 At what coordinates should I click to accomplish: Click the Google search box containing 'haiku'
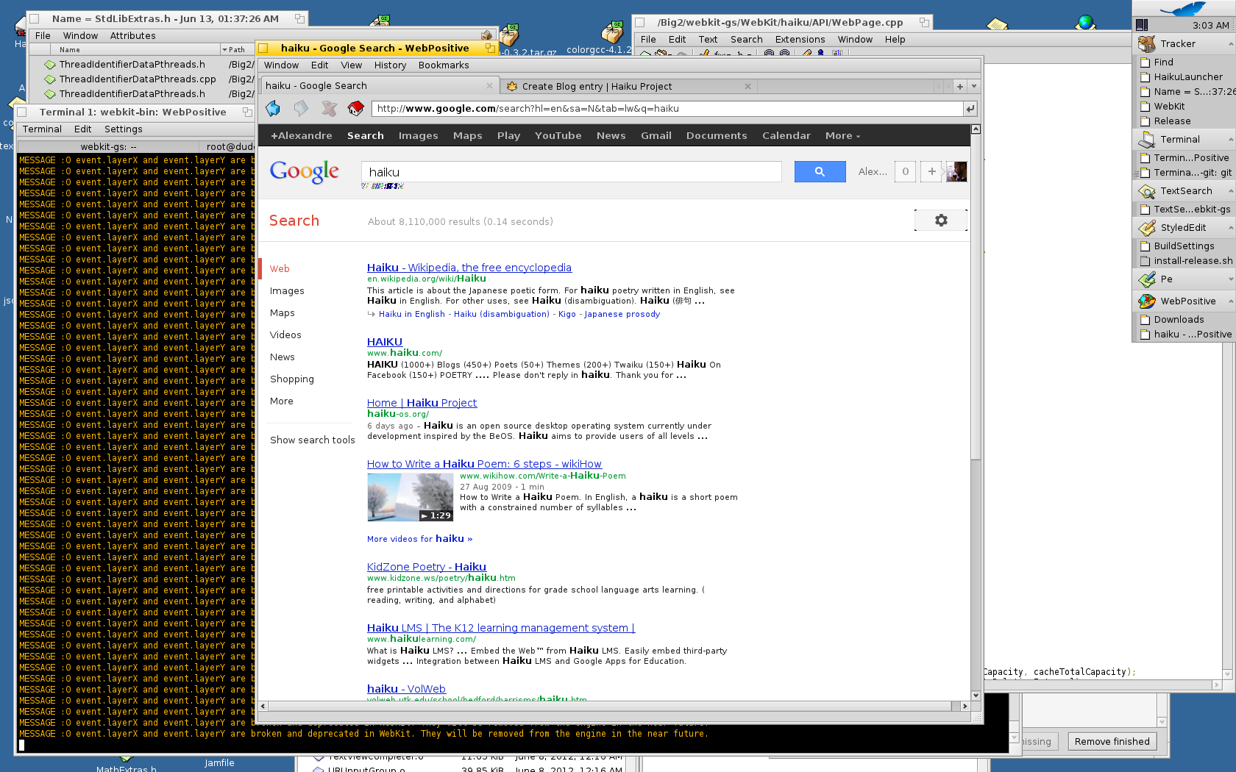[572, 172]
